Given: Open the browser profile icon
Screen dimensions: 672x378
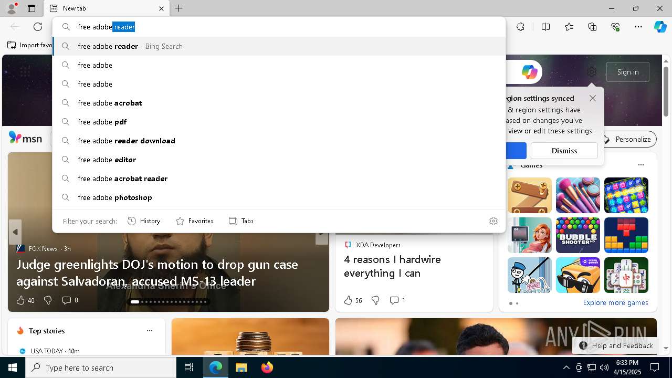Looking at the screenshot, I should (x=12, y=8).
